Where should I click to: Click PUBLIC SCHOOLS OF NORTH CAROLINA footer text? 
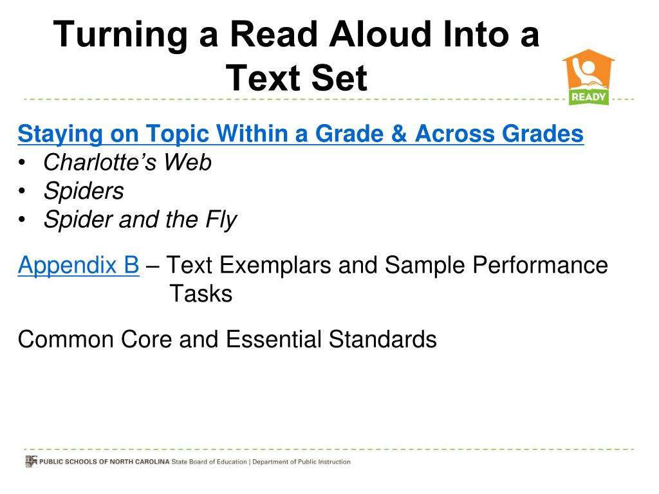point(104,462)
